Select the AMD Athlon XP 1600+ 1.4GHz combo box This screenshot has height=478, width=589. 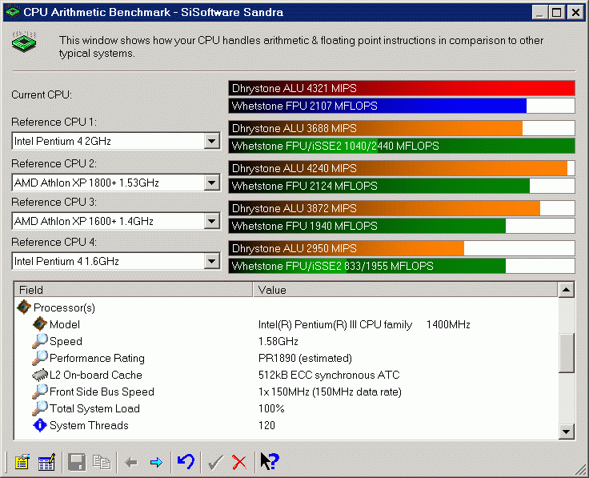(116, 221)
